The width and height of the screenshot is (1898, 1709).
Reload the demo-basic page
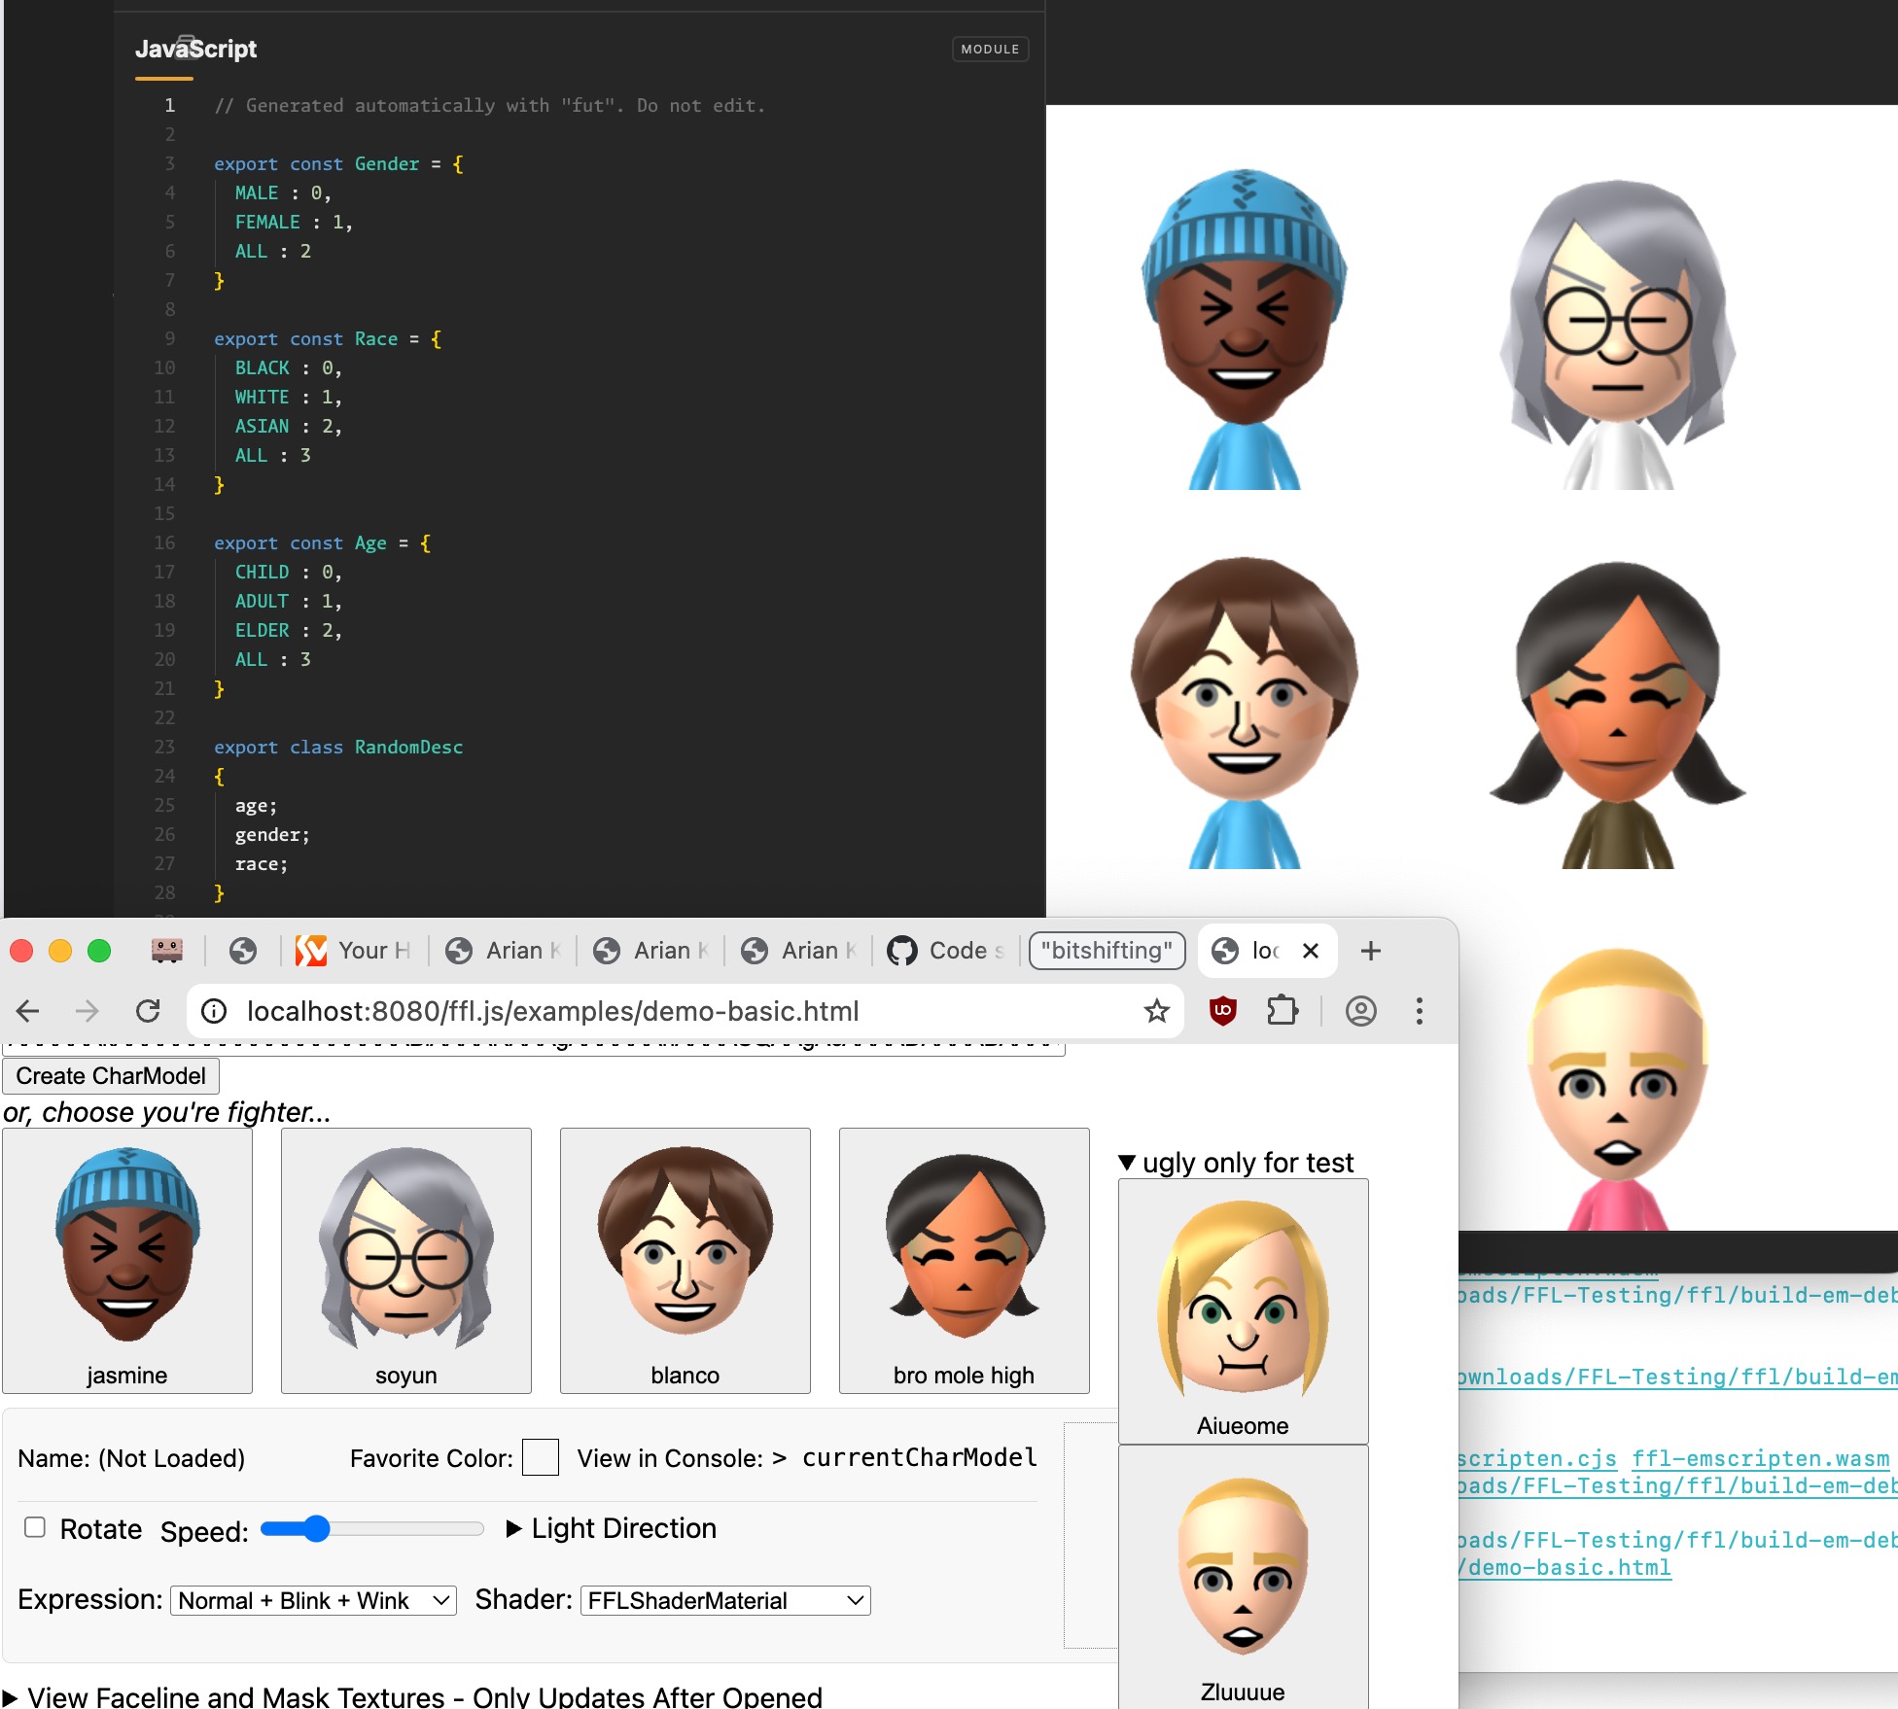[148, 1011]
